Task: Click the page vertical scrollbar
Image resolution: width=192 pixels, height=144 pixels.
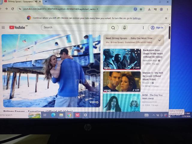Action: tap(169, 32)
